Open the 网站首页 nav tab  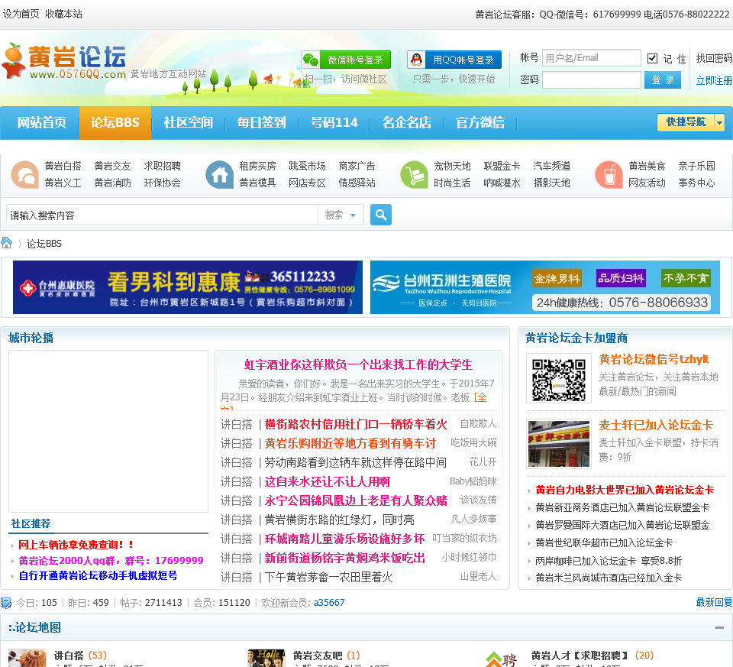point(41,122)
